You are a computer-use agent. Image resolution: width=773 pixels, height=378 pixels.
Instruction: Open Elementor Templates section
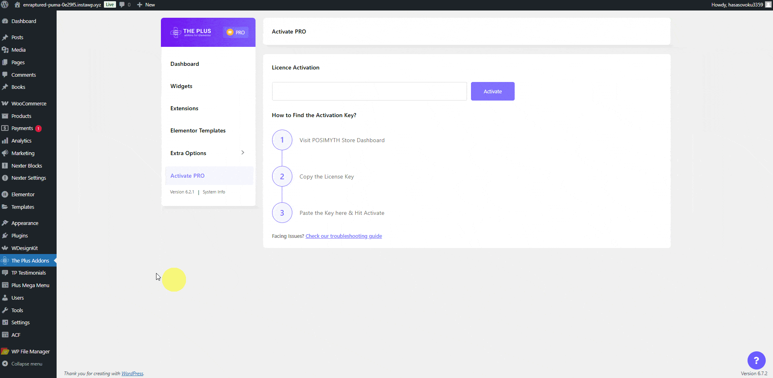pyautogui.click(x=198, y=130)
